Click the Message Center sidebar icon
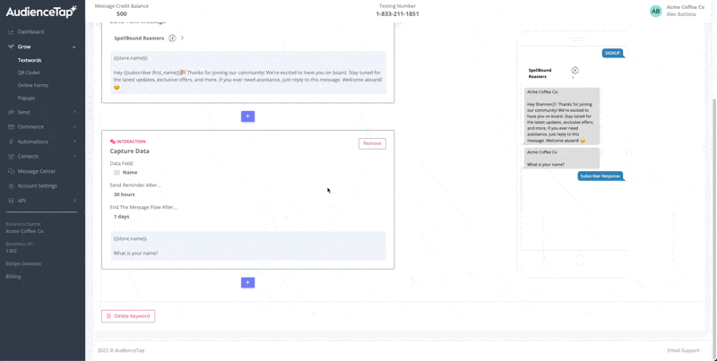Screen dimensions: 717x361 (11, 171)
